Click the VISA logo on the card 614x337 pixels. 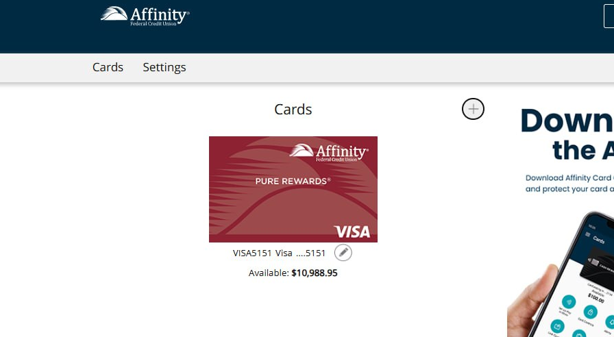tap(352, 231)
